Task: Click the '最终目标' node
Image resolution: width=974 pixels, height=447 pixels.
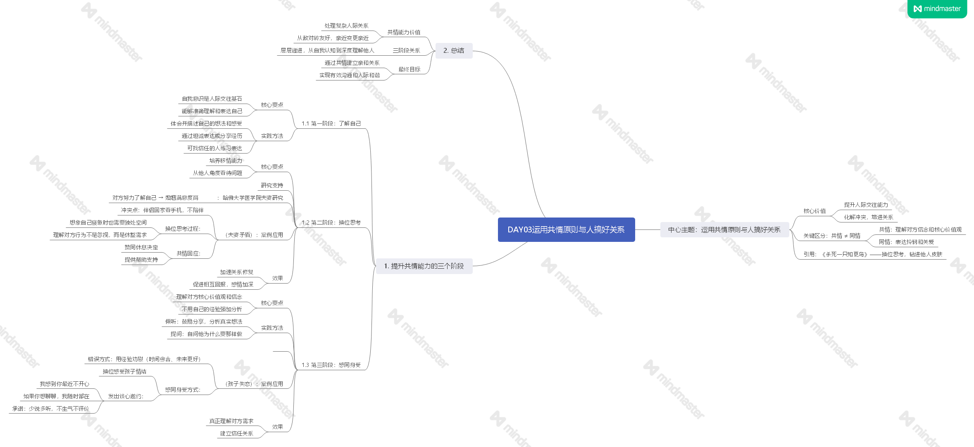Action: (x=409, y=69)
